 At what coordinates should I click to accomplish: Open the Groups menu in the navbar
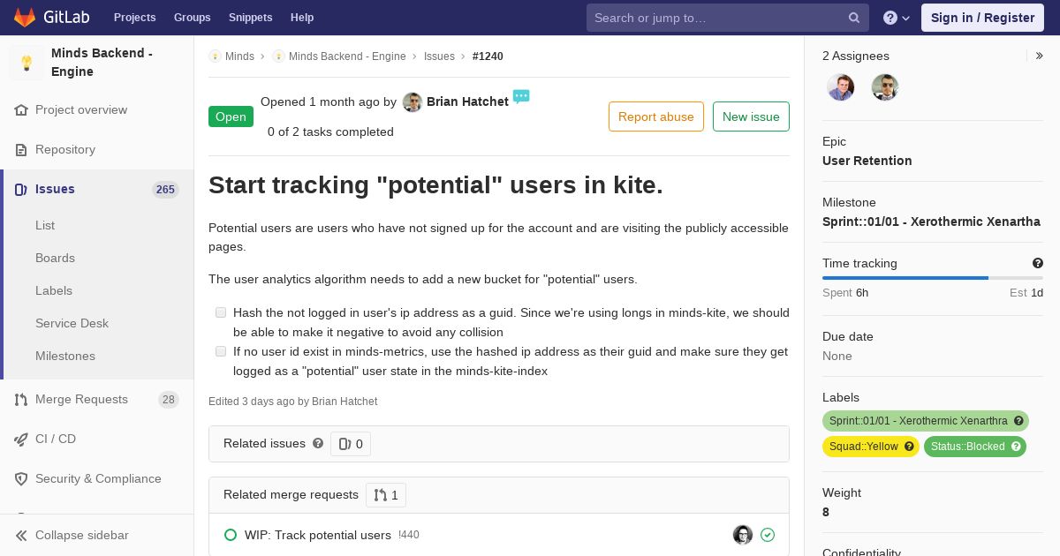pyautogui.click(x=192, y=18)
